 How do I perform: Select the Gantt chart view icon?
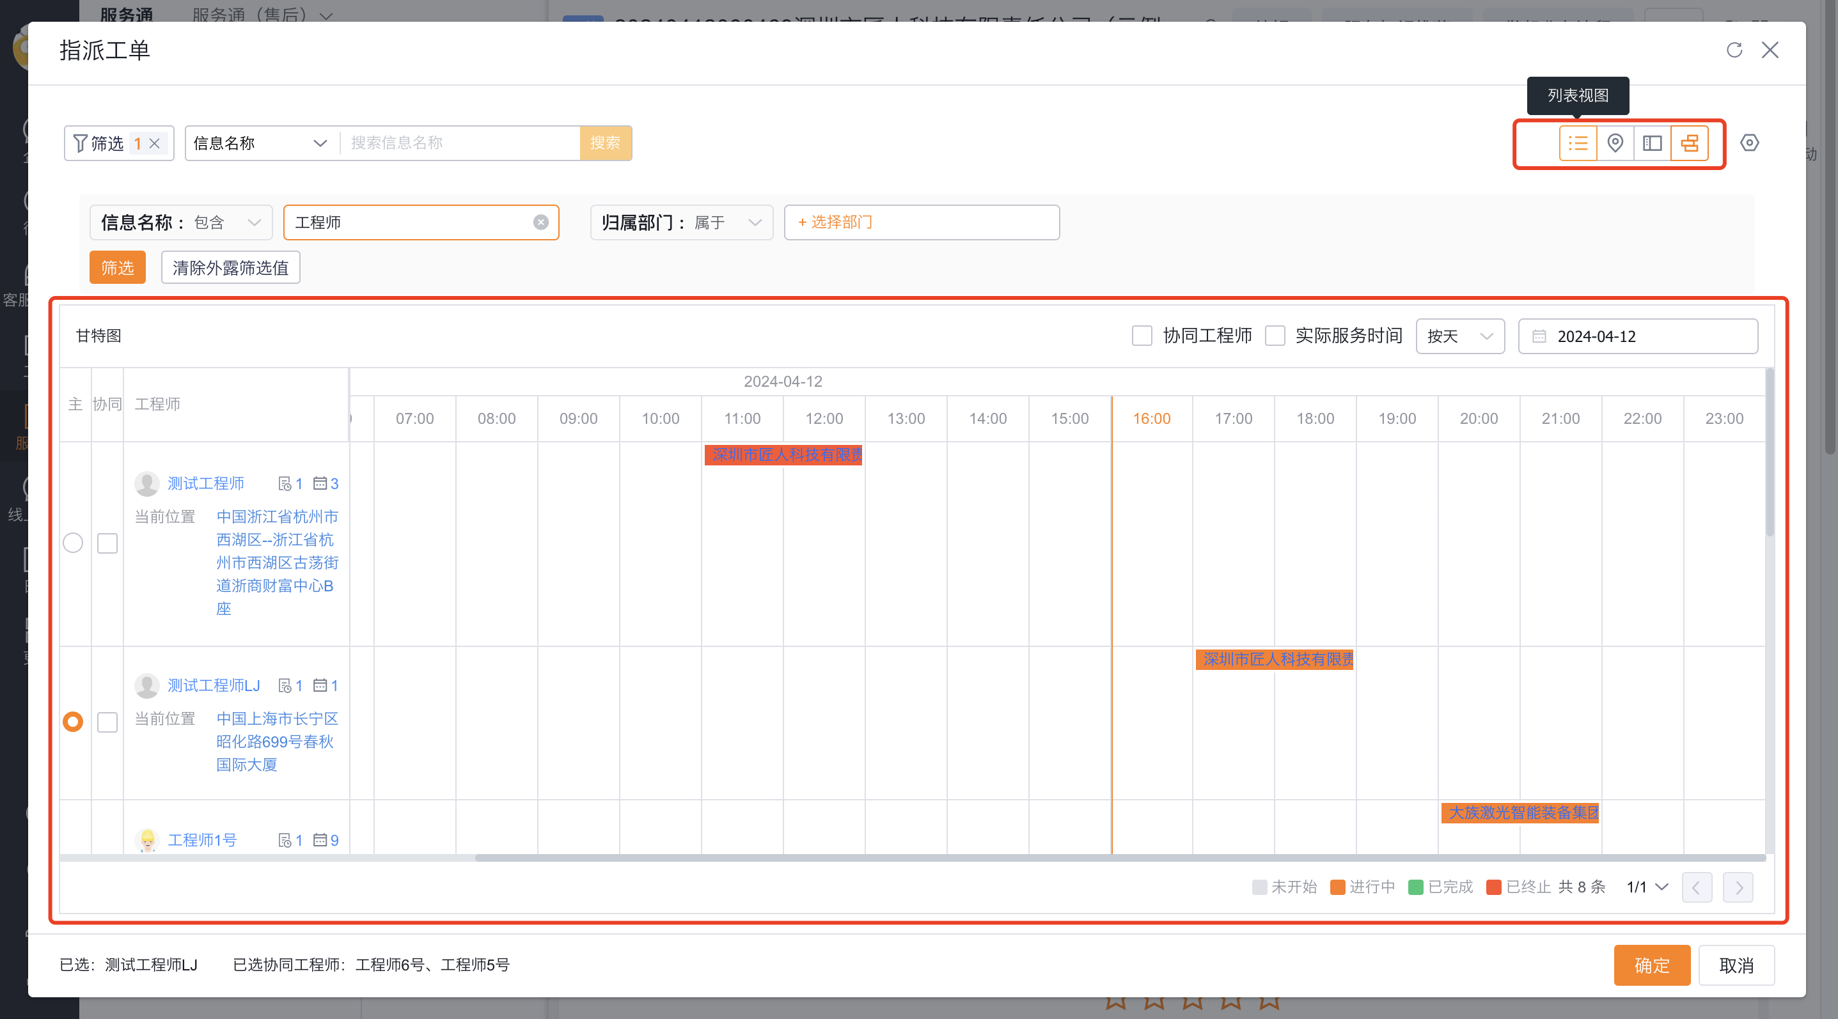[x=1690, y=143]
